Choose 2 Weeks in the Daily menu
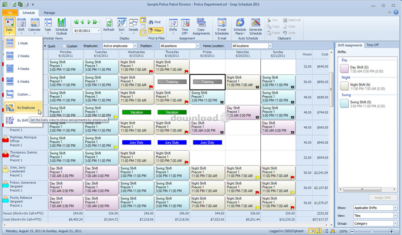Viewport: 402px width, 235px height. [x=23, y=56]
